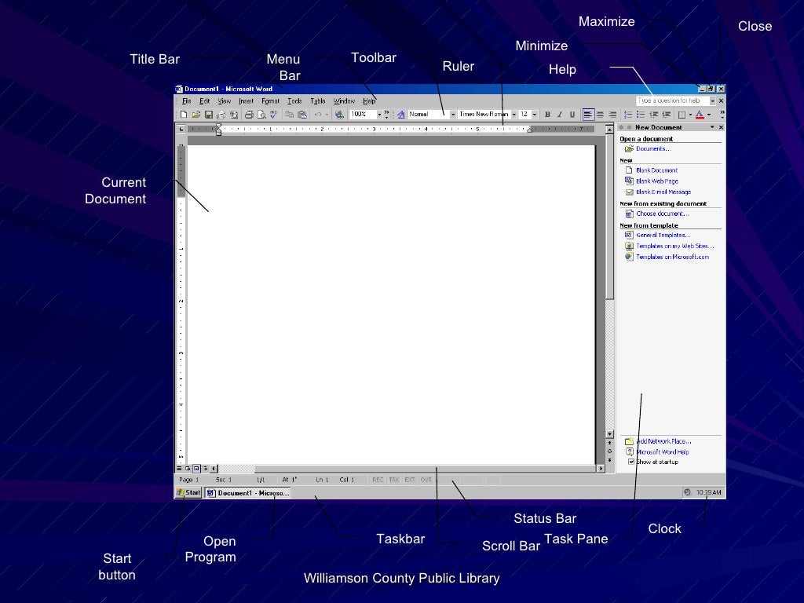The height and width of the screenshot is (603, 804).
Task: Click the Copy toolbar icon
Action: click(x=289, y=115)
